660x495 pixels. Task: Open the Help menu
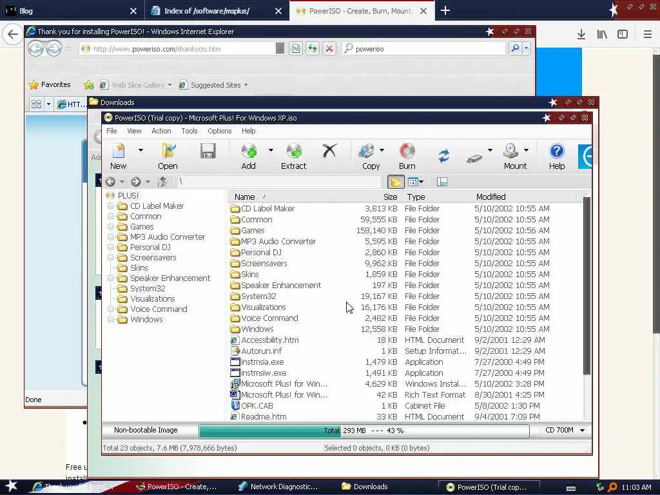click(248, 131)
